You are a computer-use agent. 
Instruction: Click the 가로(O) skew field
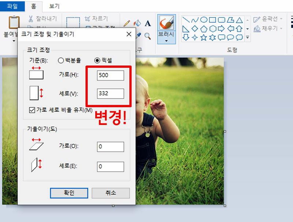click(x=111, y=147)
